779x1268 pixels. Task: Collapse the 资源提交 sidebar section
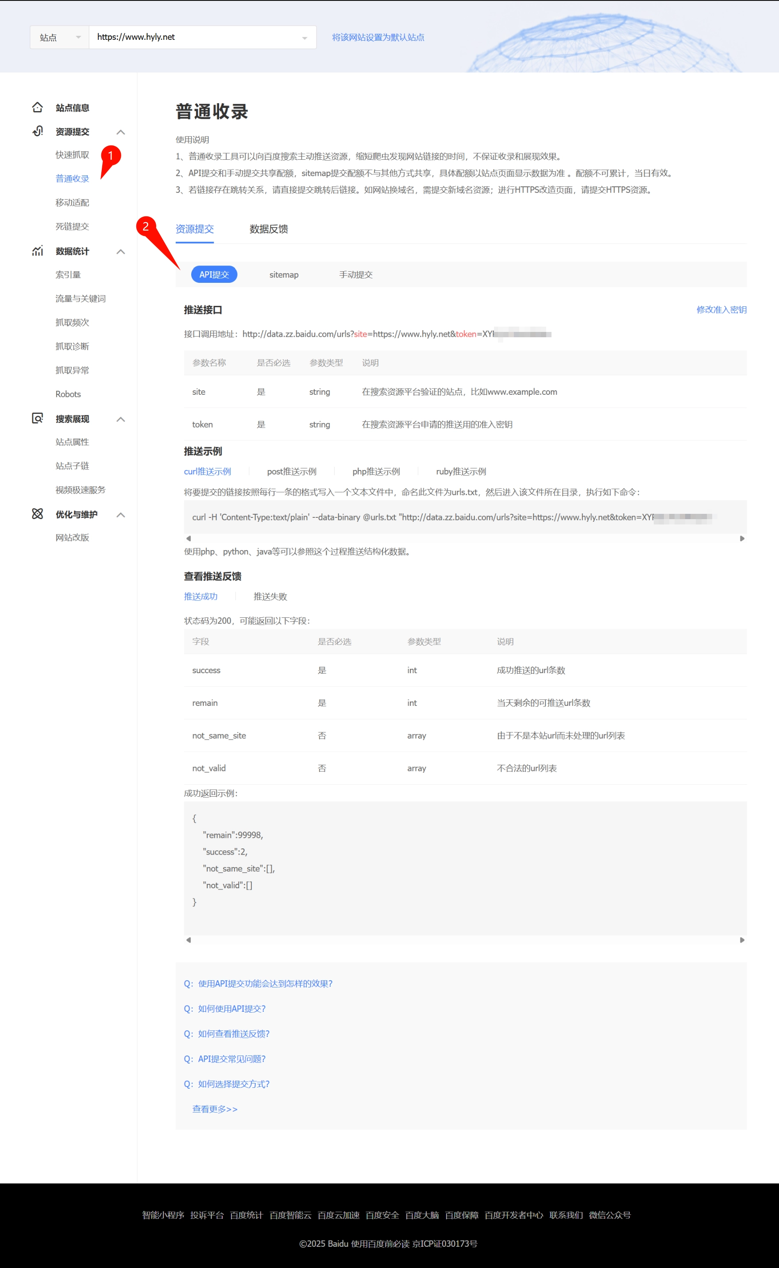(120, 132)
